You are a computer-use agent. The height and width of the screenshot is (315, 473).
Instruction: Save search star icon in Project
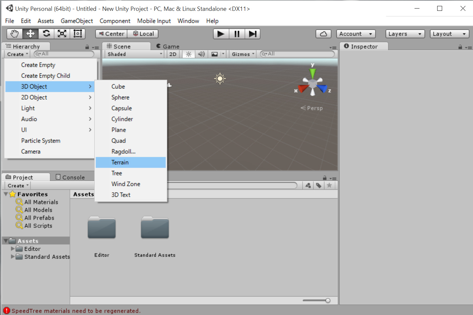click(x=329, y=185)
